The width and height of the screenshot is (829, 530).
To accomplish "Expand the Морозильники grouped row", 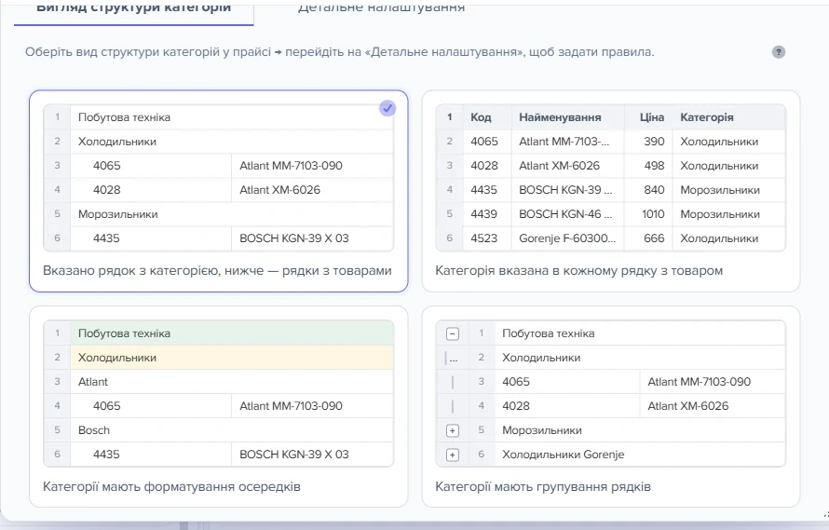I will click(x=453, y=430).
